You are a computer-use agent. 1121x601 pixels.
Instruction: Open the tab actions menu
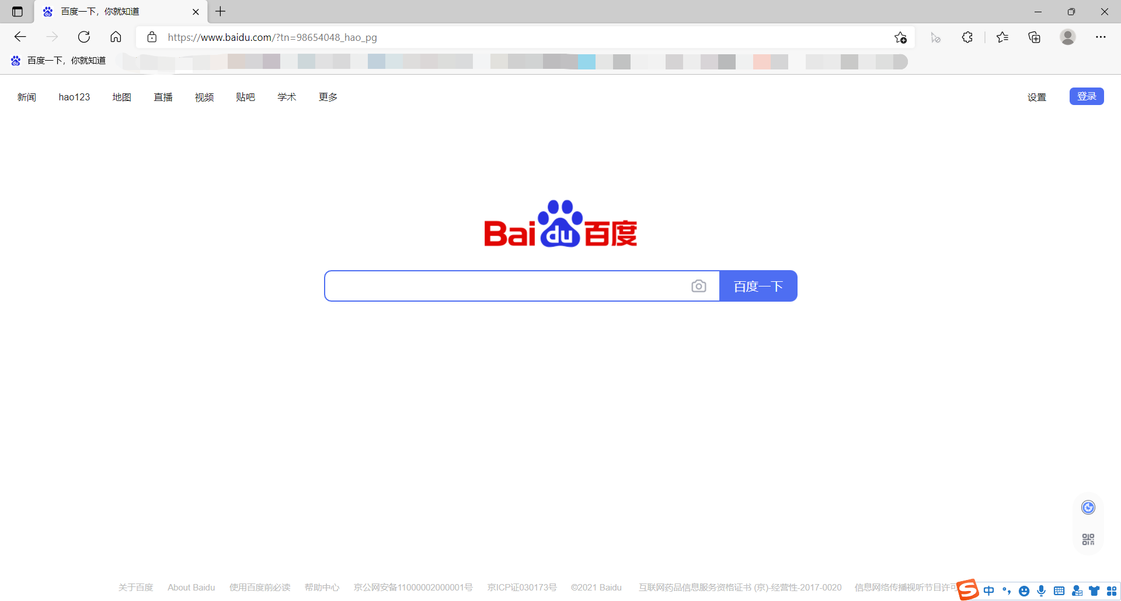(17, 11)
